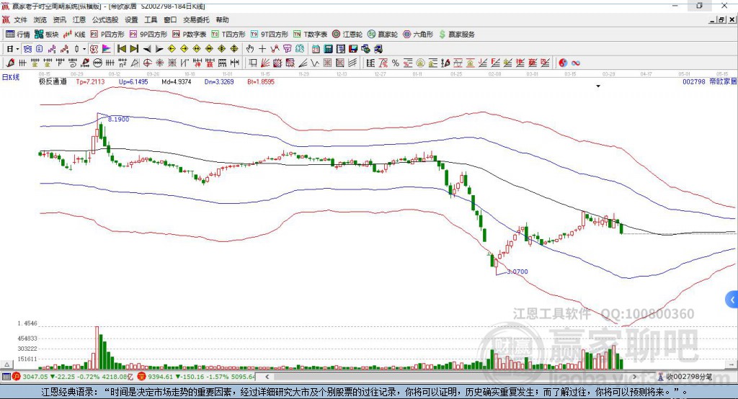Open 赢家服务 with dollar icon
Viewport: 738px width, 399px height.
[456, 35]
